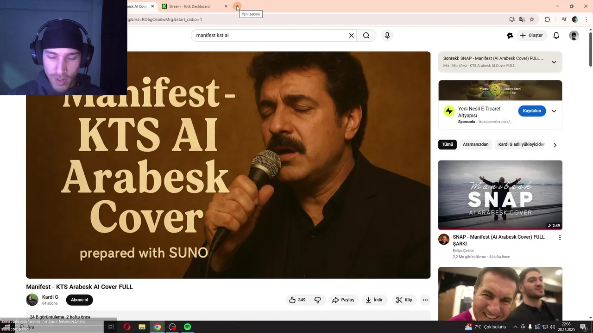This screenshot has width=593, height=333.
Task: Open Chrome profile avatar
Action: (575, 19)
